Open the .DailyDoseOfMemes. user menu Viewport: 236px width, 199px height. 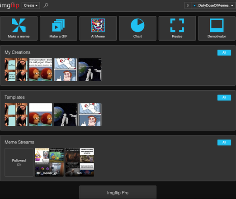[x=213, y=5]
